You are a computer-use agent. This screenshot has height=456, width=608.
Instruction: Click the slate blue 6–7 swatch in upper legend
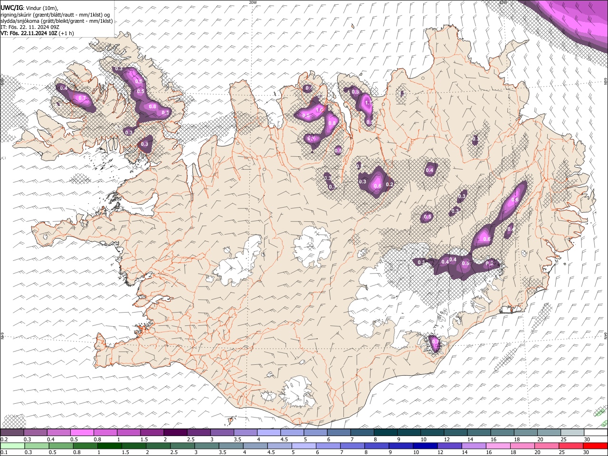pyautogui.click(x=338, y=433)
